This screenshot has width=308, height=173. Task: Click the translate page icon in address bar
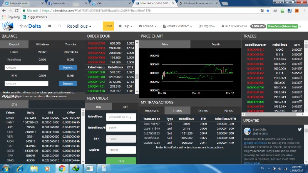click(x=262, y=11)
